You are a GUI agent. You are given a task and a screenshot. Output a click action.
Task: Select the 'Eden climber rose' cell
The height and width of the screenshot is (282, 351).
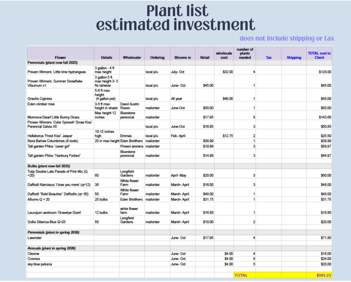pyautogui.click(x=60, y=106)
